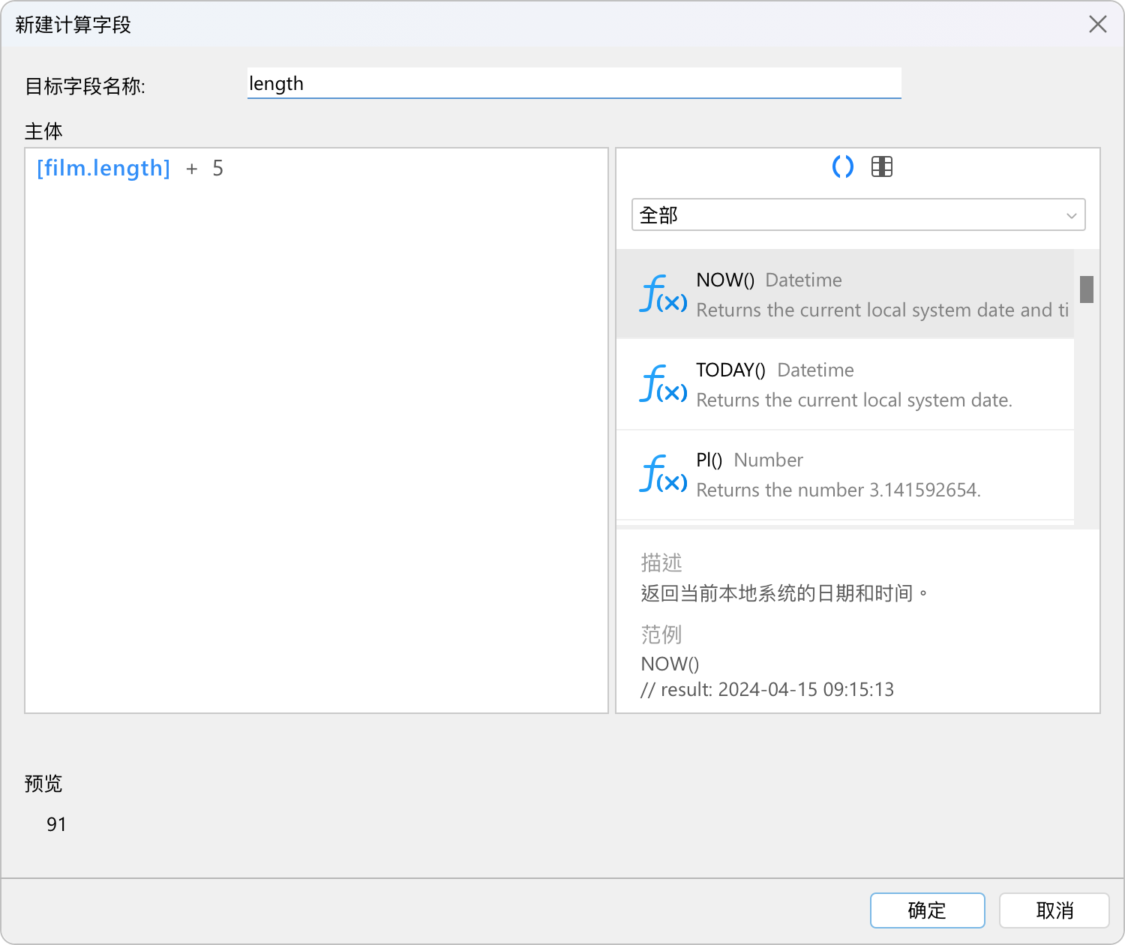Cancel the dialog via 取消
The width and height of the screenshot is (1125, 945).
[x=1054, y=910]
